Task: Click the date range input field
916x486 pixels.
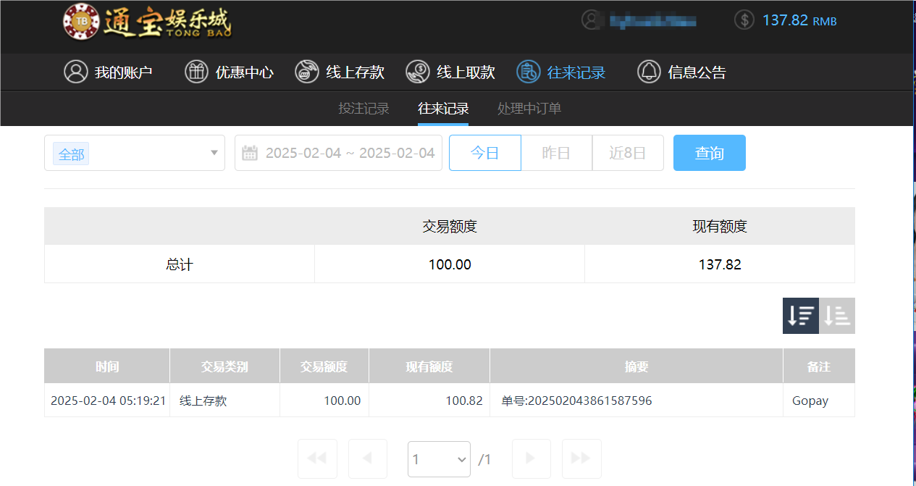Action: pyautogui.click(x=340, y=152)
